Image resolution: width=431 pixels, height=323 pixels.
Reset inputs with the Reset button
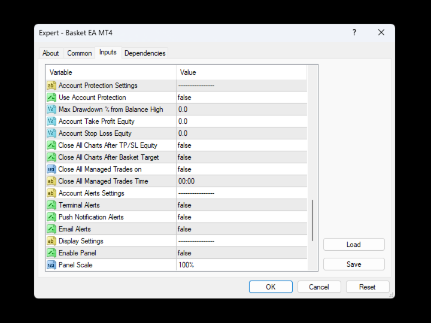pyautogui.click(x=367, y=287)
